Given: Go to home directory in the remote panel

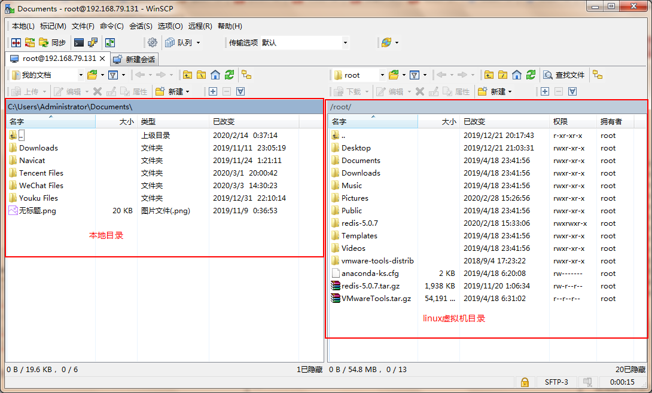Looking at the screenshot, I should (x=516, y=75).
